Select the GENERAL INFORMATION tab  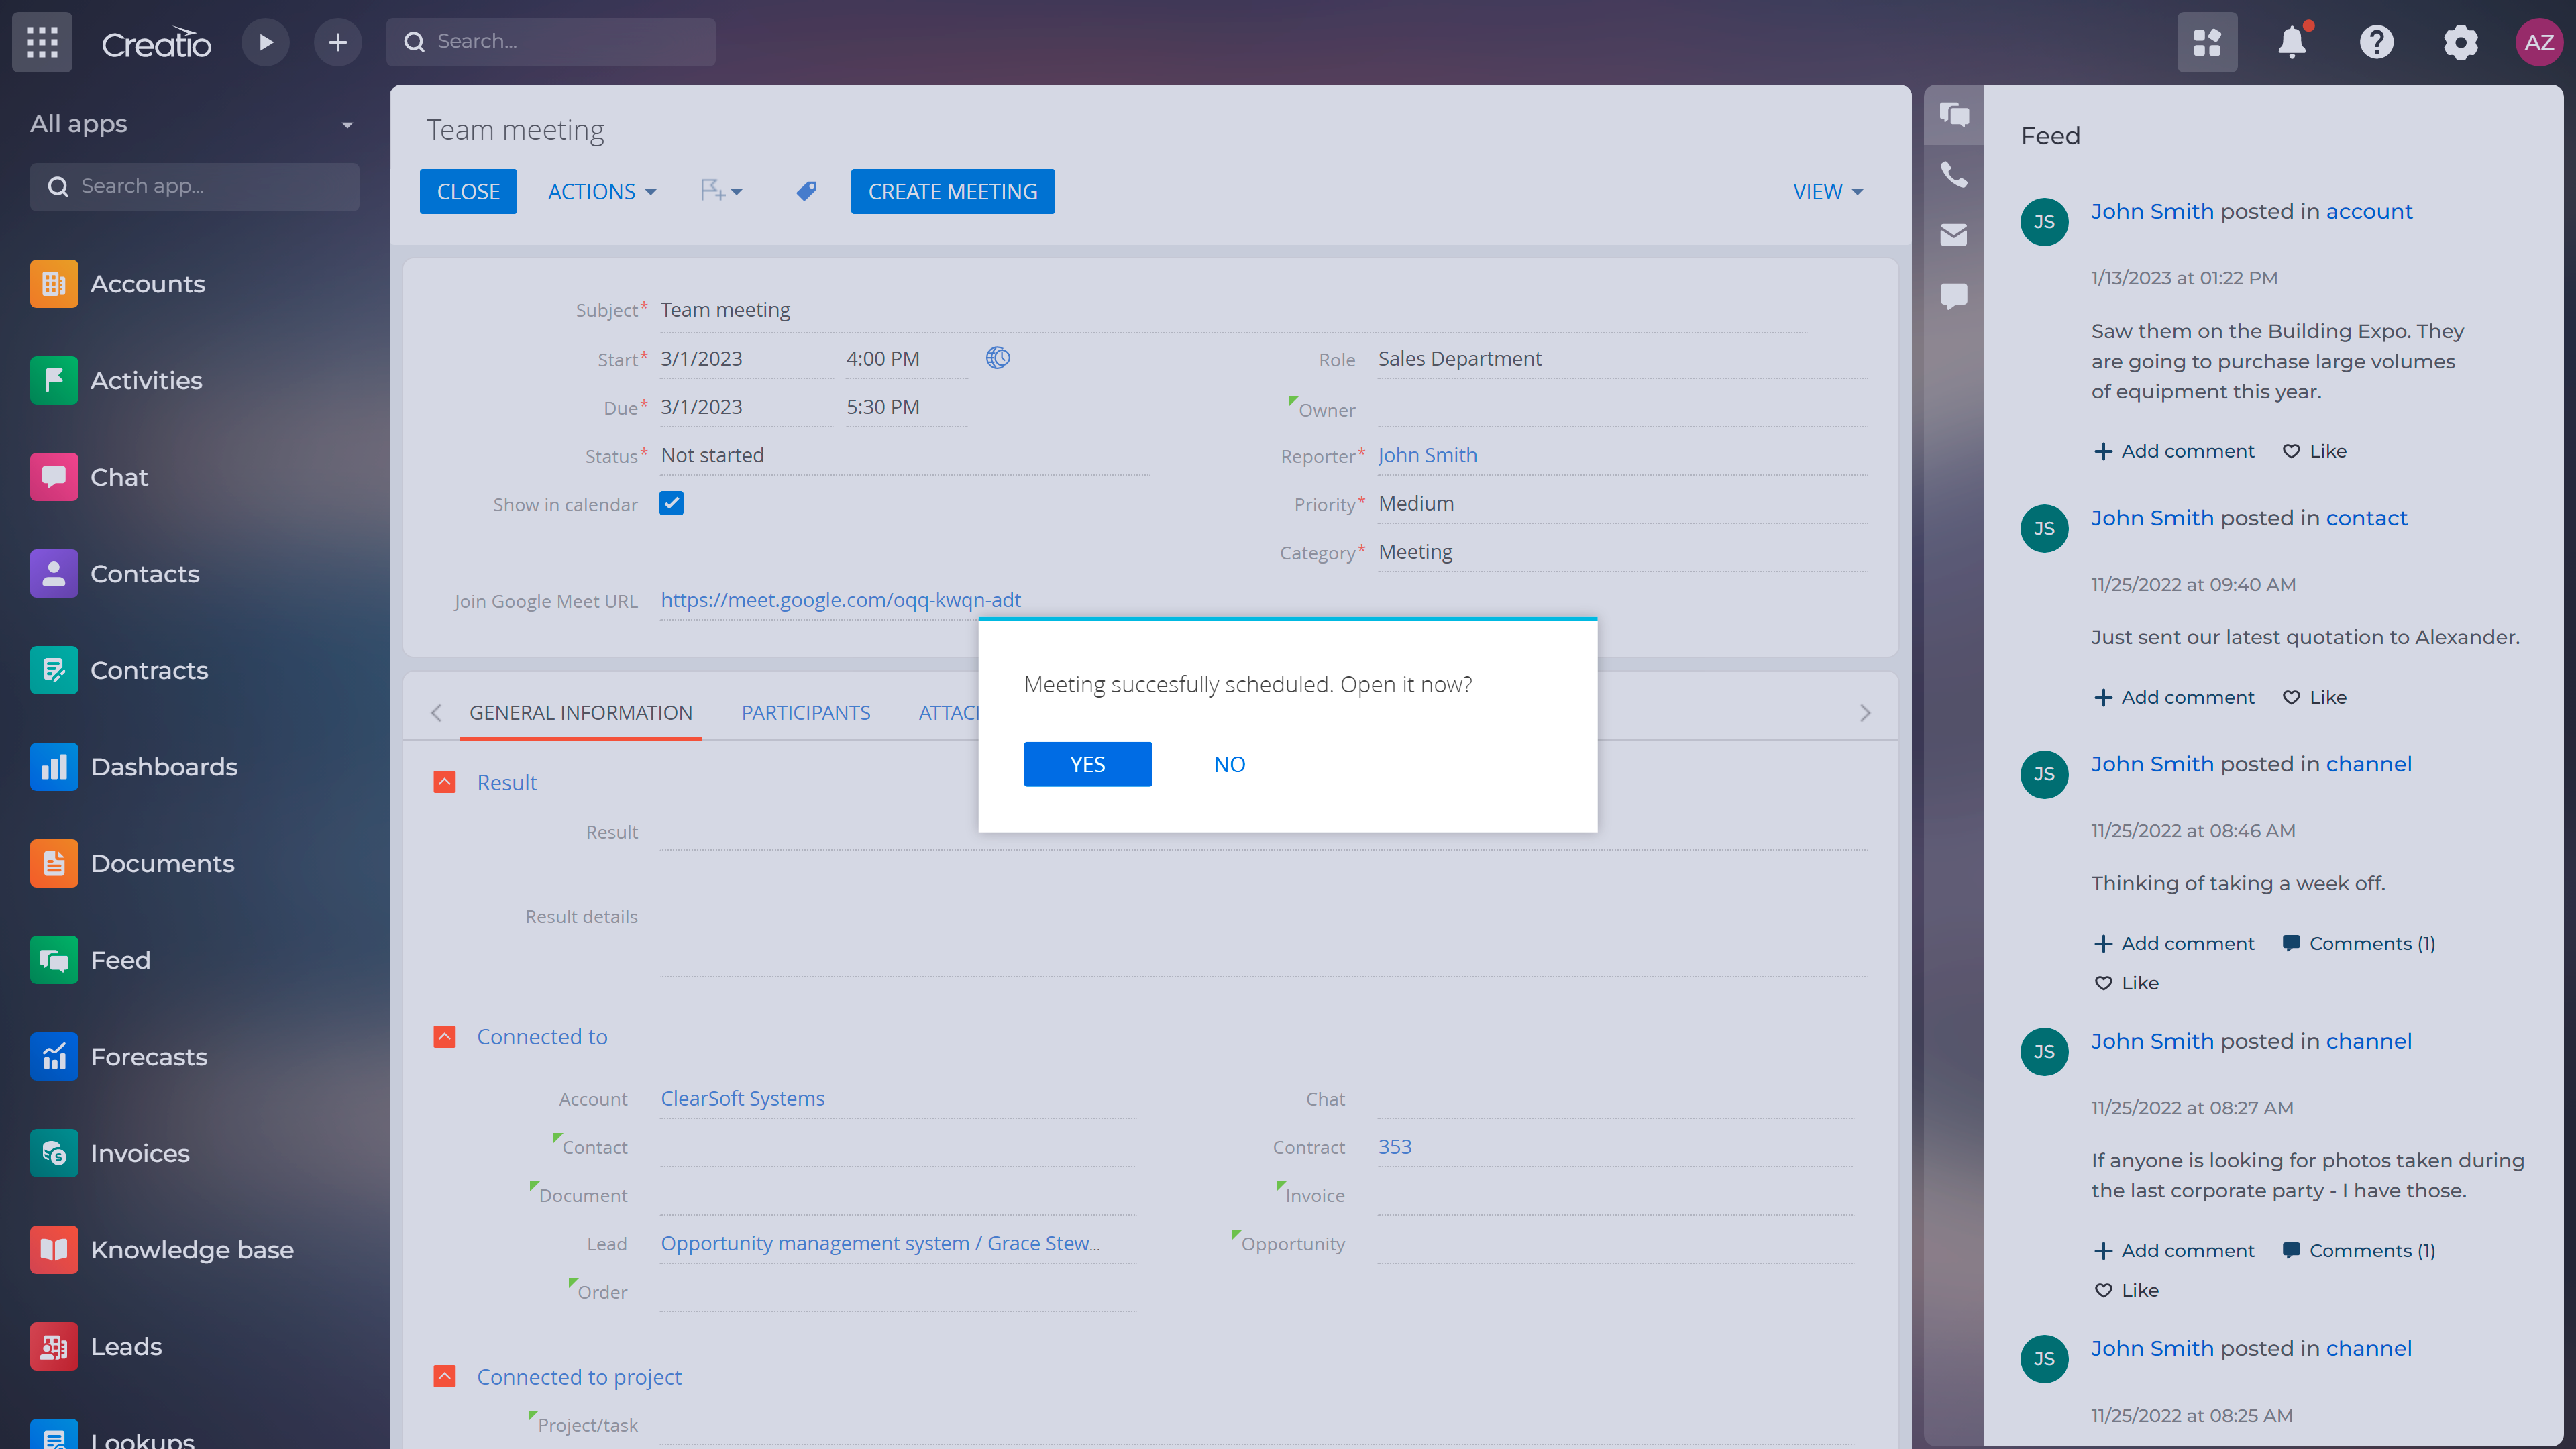click(581, 713)
